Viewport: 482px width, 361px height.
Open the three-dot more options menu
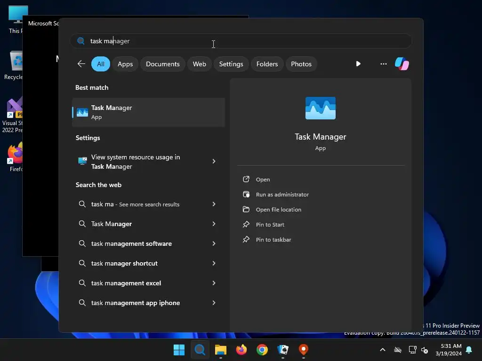pyautogui.click(x=383, y=64)
